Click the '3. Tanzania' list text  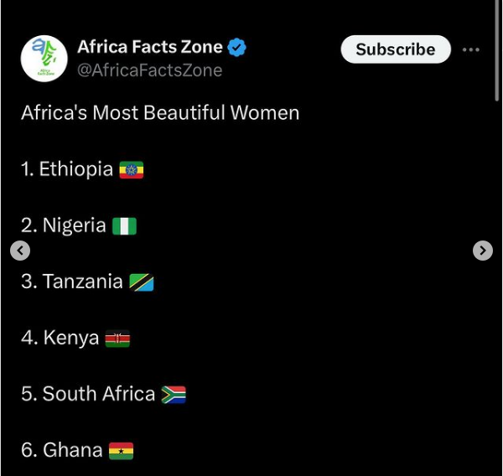72,282
